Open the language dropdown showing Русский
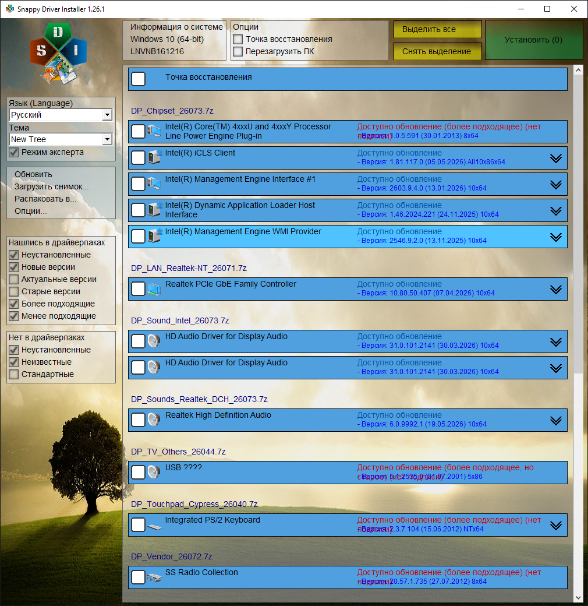 tap(61, 115)
